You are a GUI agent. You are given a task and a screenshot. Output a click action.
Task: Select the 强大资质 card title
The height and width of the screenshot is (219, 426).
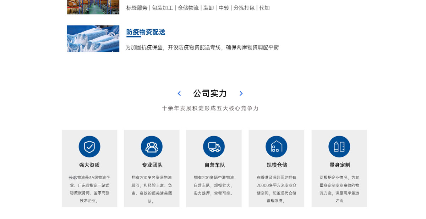click(89, 165)
